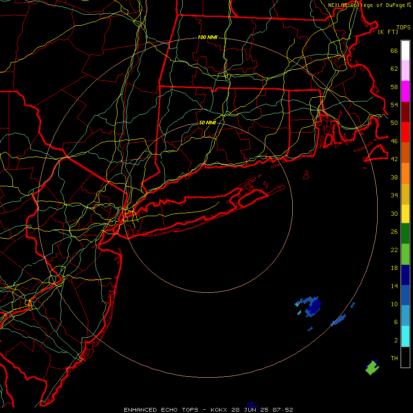Click the dark orange 42-46 kft legend swatch

(405, 152)
